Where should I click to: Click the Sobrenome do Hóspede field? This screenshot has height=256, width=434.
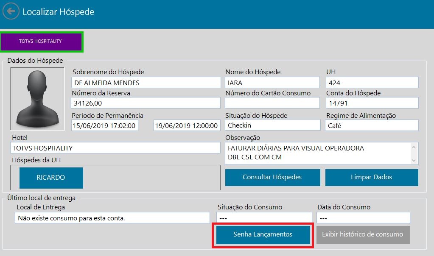pyautogui.click(x=146, y=83)
